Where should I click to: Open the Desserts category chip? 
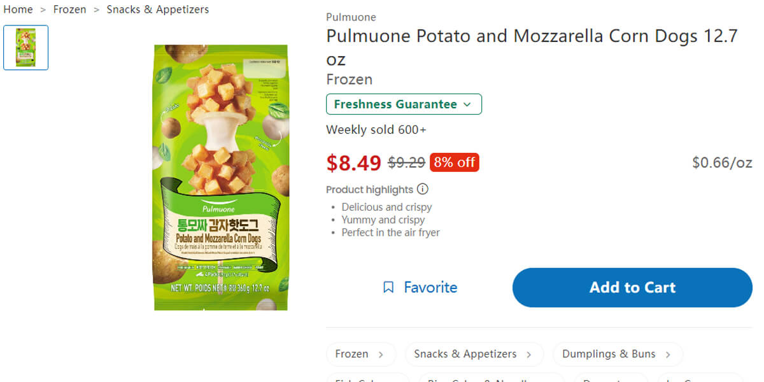pos(610,379)
